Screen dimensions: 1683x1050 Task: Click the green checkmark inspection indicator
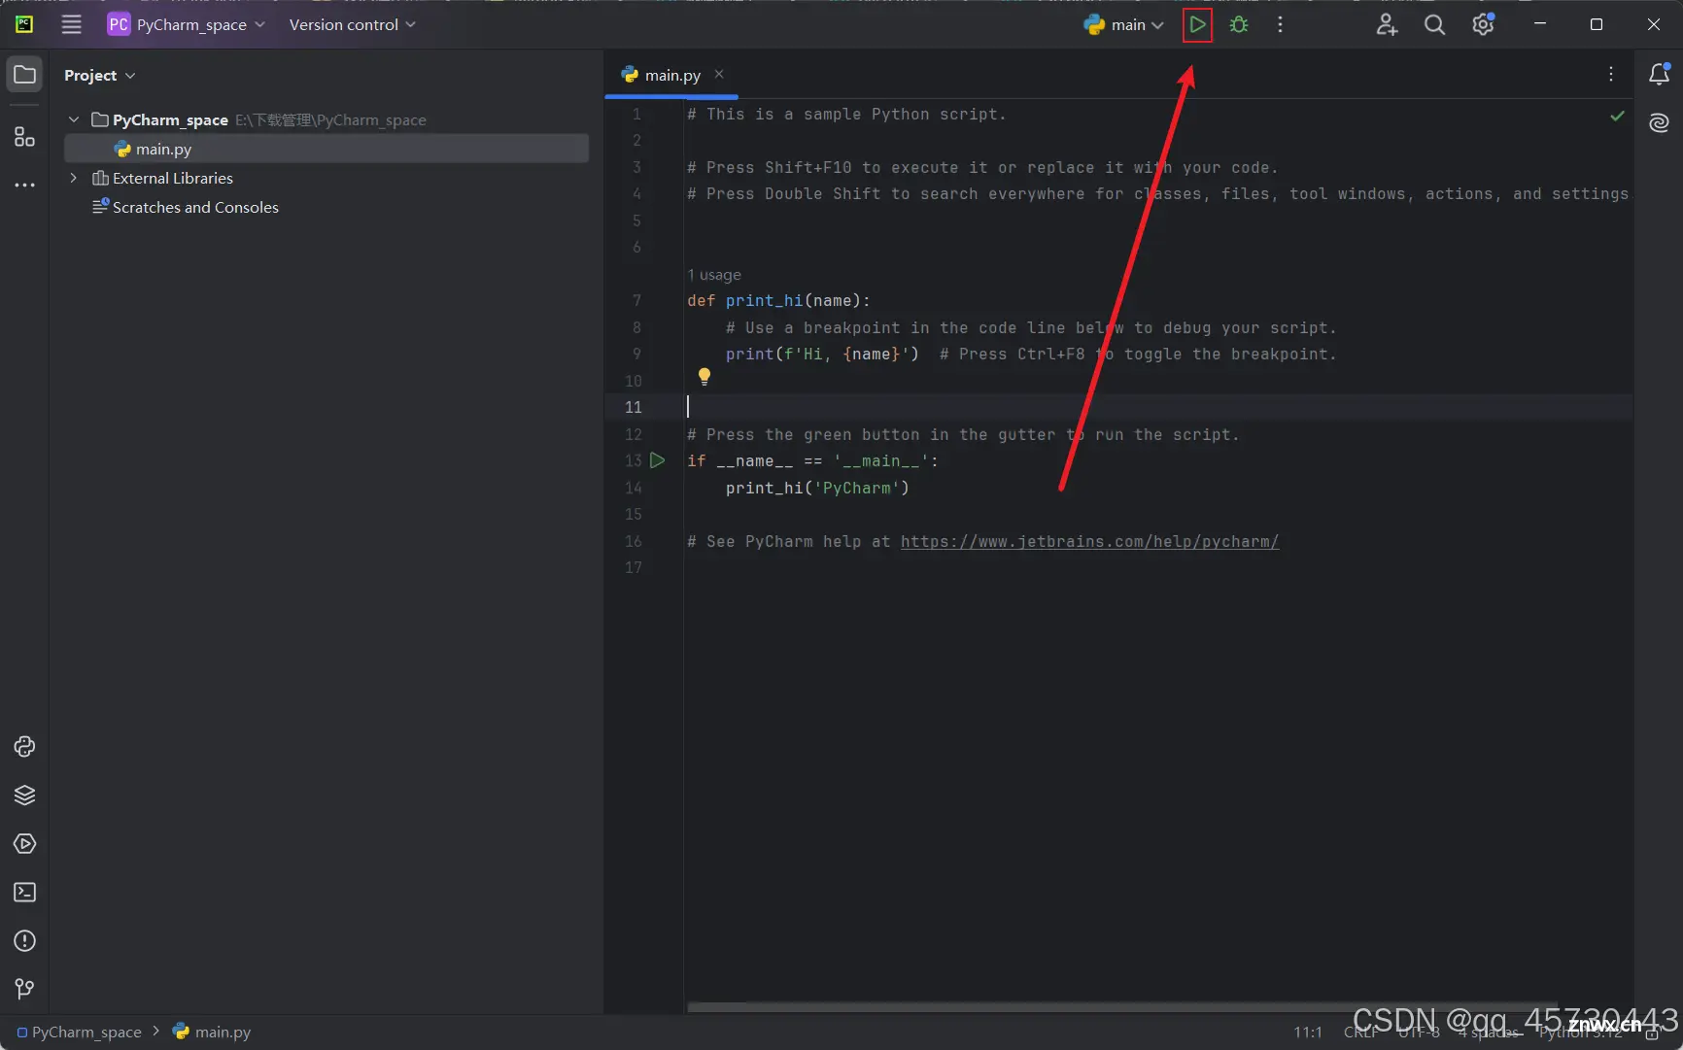coord(1617,116)
